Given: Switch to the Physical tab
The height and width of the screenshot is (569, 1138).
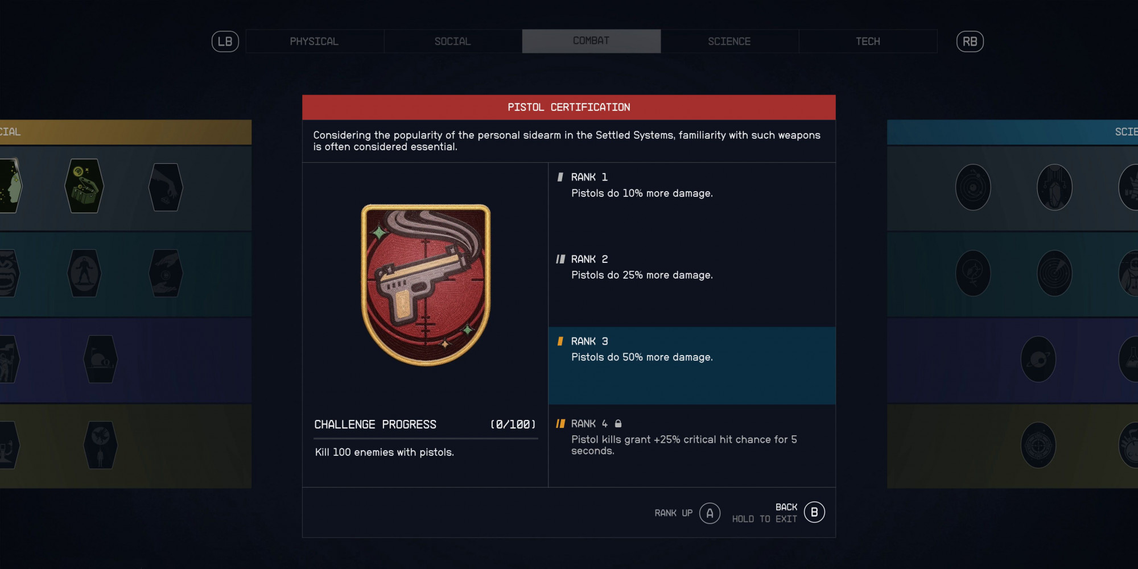Looking at the screenshot, I should [315, 42].
